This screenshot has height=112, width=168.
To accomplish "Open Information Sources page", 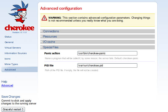I will coord(16,53).
